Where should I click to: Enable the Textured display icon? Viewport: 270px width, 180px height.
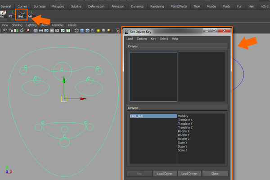(x=93, y=31)
